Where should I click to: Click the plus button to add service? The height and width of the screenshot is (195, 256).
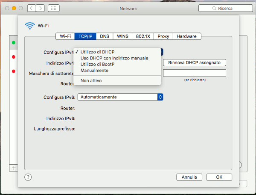[x=13, y=168]
